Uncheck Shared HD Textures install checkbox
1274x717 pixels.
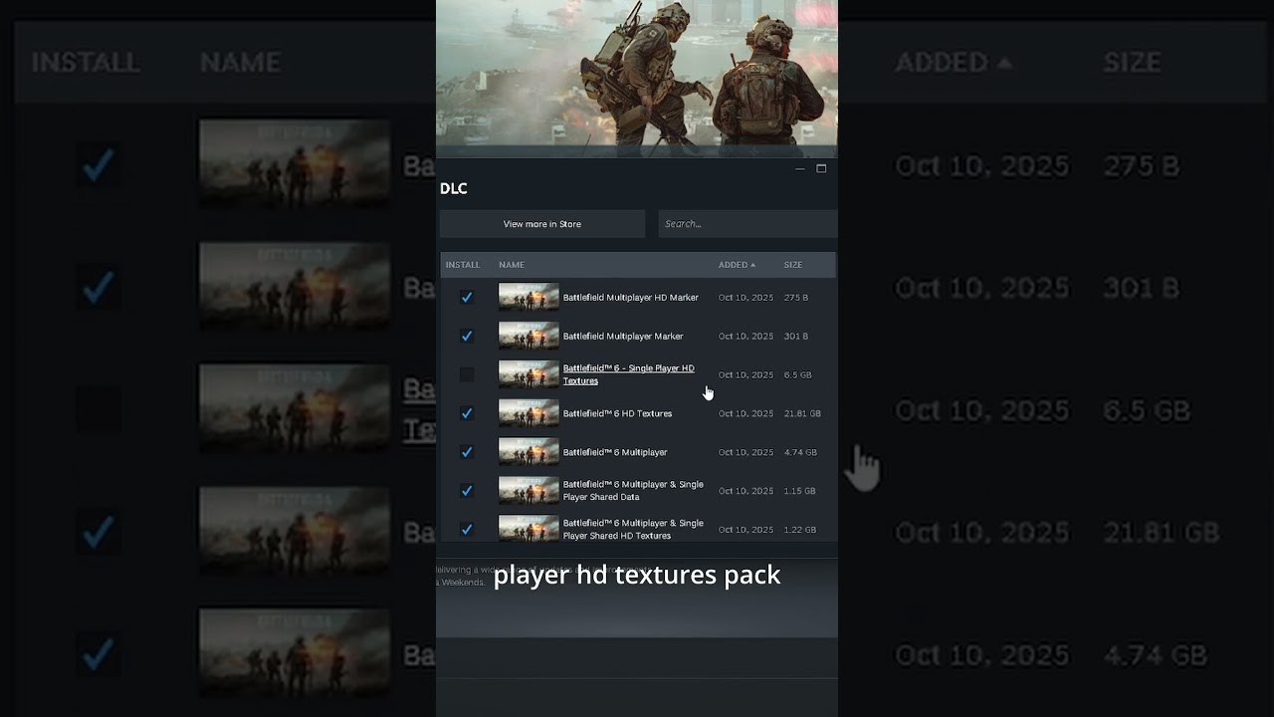point(467,530)
